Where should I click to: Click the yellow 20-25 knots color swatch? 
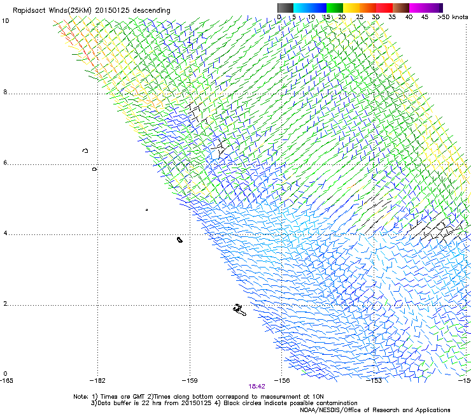point(351,8)
